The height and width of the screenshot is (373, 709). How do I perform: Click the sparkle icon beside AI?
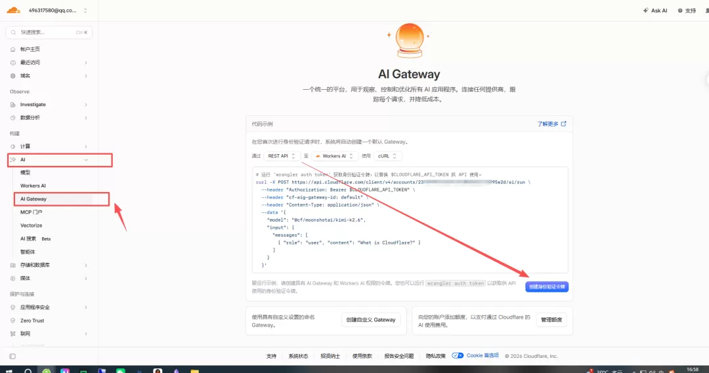12,159
